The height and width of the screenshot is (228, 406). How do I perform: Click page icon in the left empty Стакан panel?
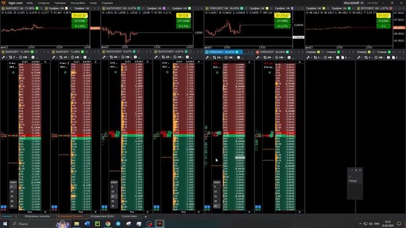[343, 57]
